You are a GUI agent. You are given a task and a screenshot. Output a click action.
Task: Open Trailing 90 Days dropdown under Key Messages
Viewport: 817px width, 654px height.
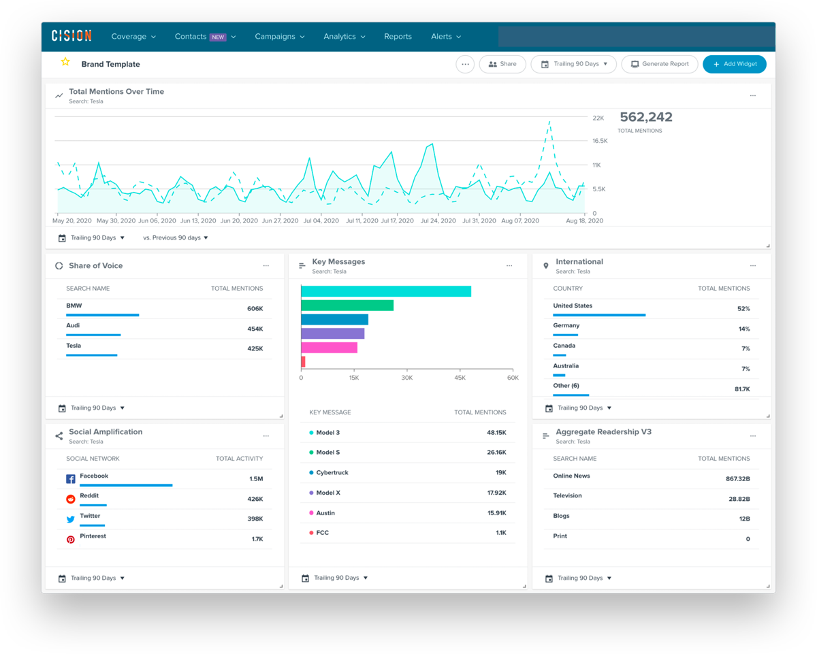334,578
